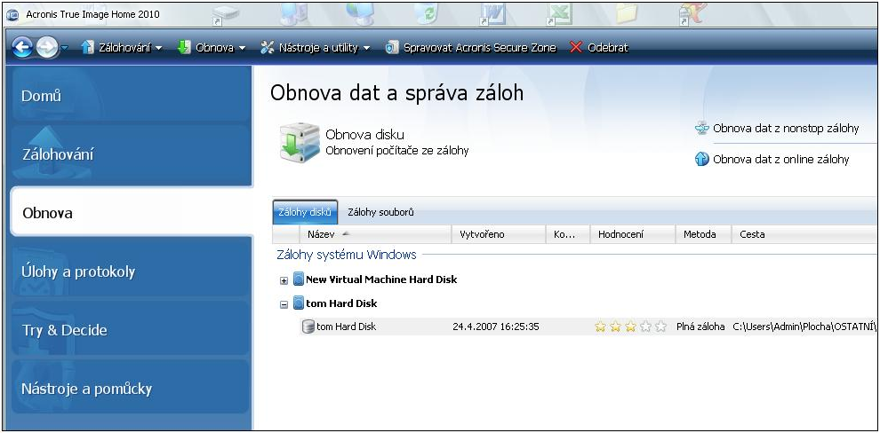Image resolution: width=880 pixels, height=433 pixels.
Task: Rate the tom backup five stars
Action: 661,327
